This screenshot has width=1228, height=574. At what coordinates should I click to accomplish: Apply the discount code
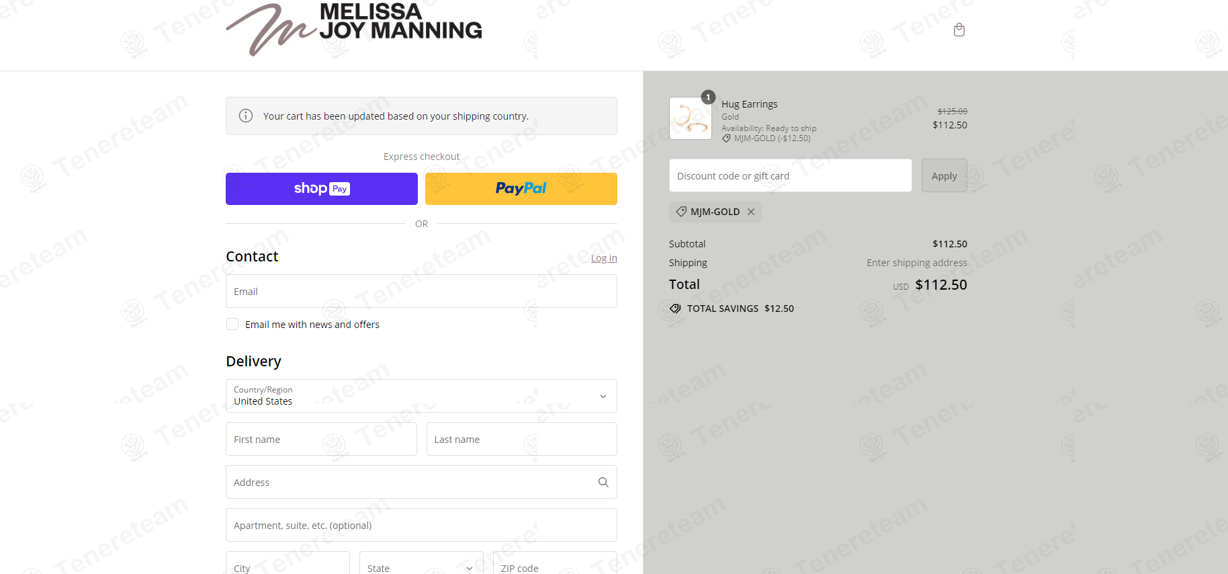coord(945,175)
